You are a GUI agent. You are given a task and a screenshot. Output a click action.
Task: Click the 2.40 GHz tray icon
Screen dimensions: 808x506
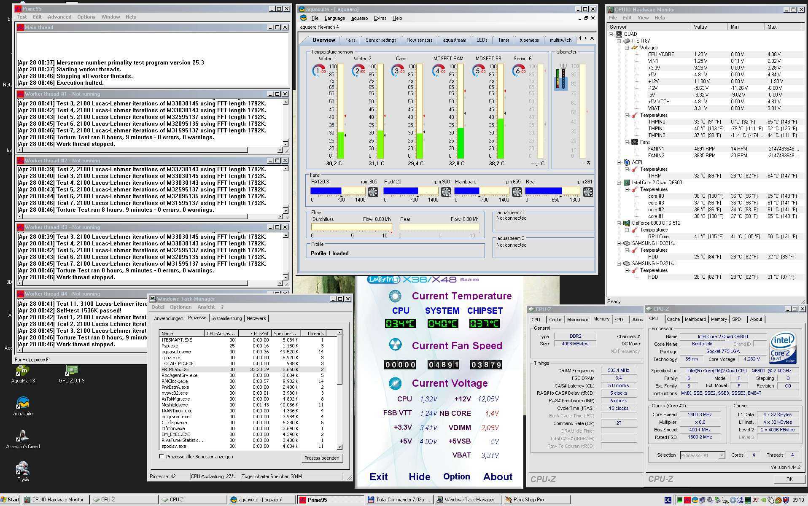741,500
